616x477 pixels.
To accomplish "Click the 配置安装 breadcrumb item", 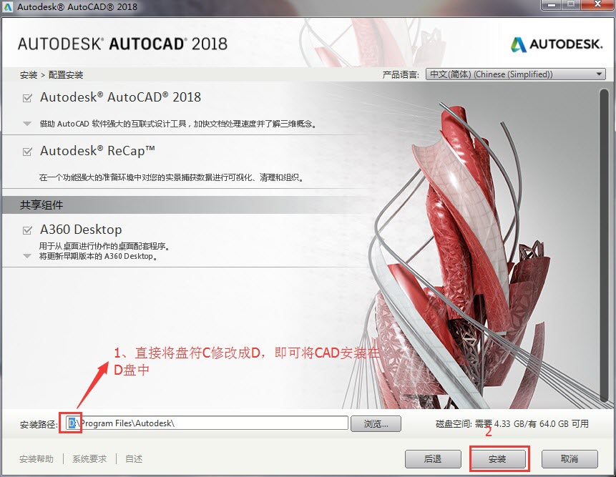I will pos(66,74).
